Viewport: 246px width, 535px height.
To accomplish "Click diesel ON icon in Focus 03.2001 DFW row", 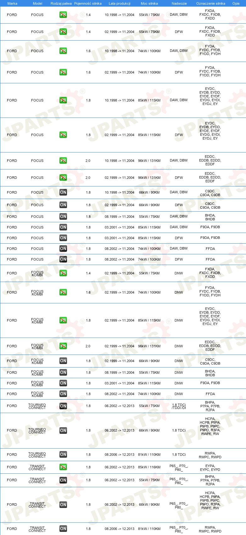I will [x=63, y=238].
